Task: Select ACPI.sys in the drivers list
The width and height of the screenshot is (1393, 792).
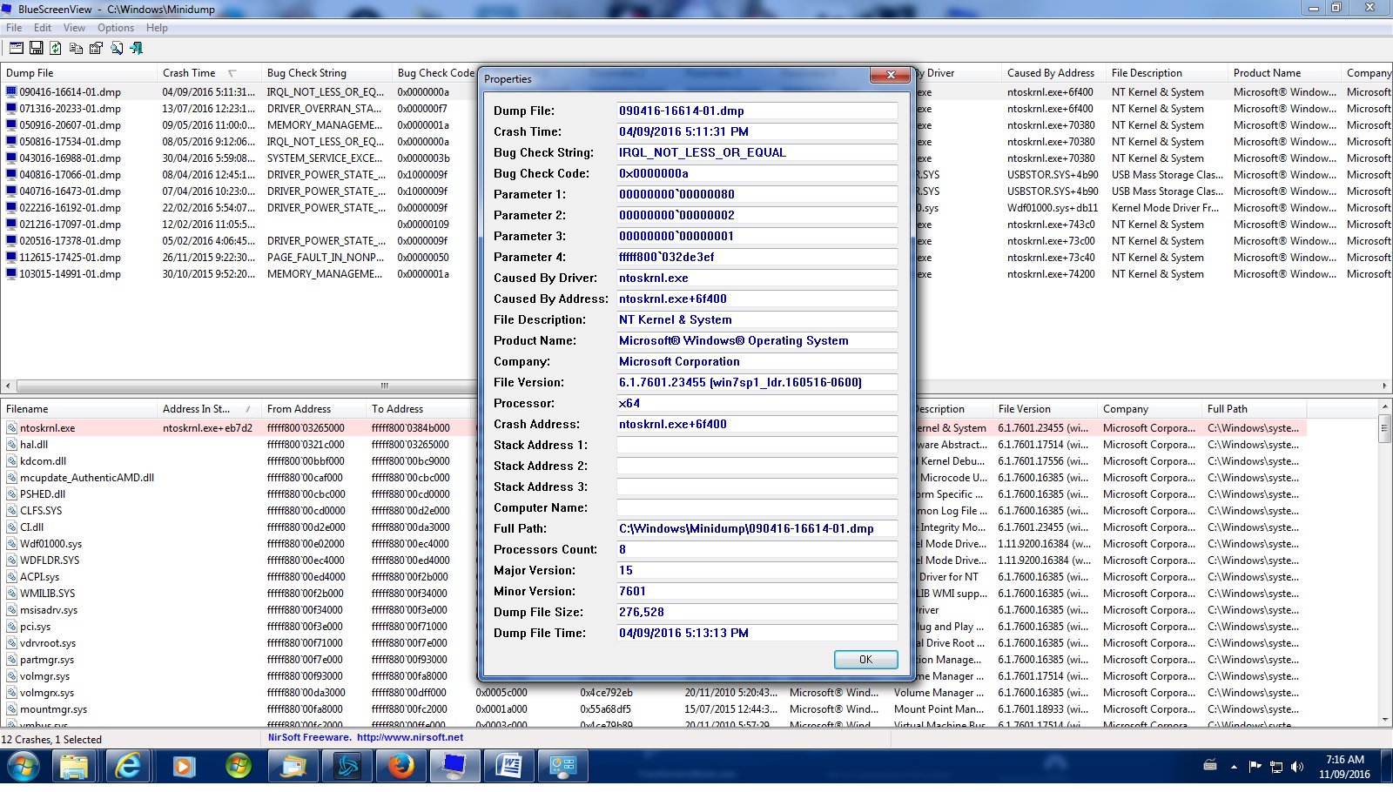Action: point(40,577)
